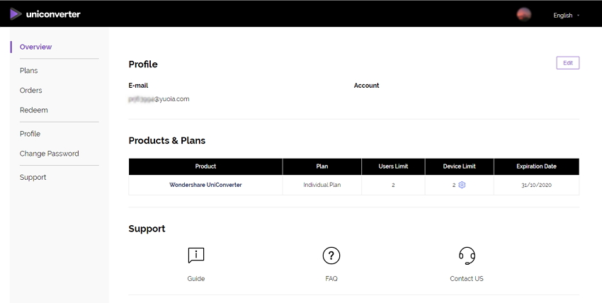
Task: Click the uniconverter wordmark text
Action: click(53, 14)
